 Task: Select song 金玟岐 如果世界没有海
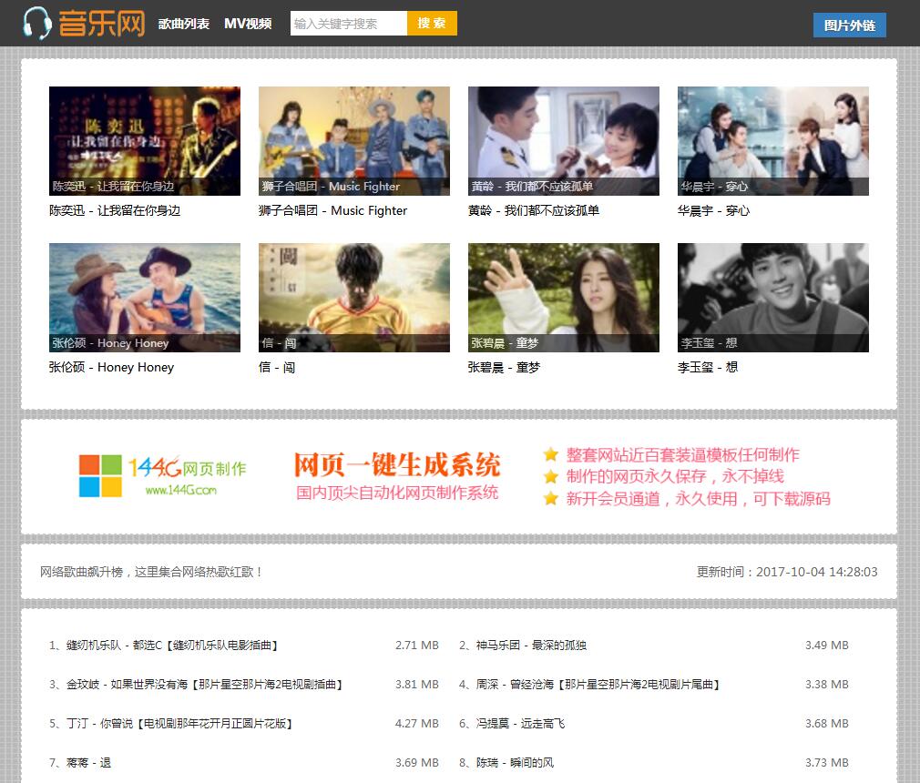click(x=196, y=685)
